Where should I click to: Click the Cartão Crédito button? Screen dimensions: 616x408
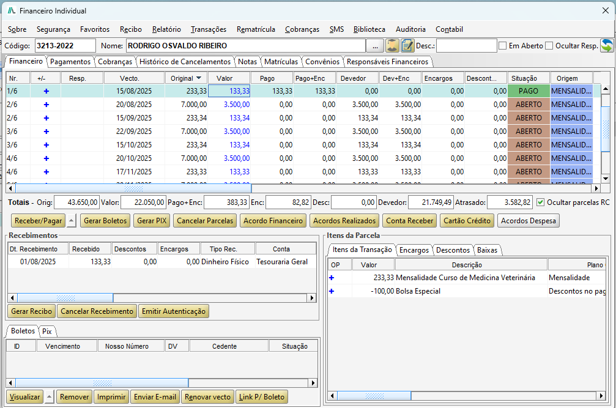coord(467,221)
